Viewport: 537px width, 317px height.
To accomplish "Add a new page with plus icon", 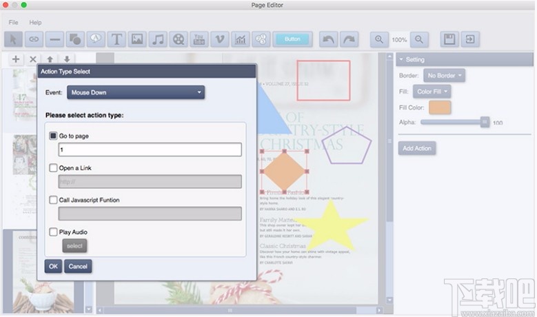I will click(x=16, y=59).
